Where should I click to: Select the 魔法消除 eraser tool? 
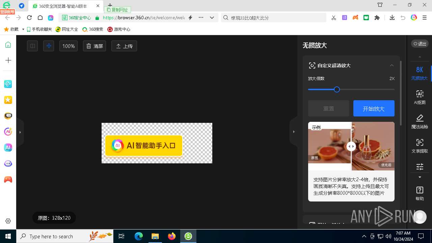pos(420,122)
